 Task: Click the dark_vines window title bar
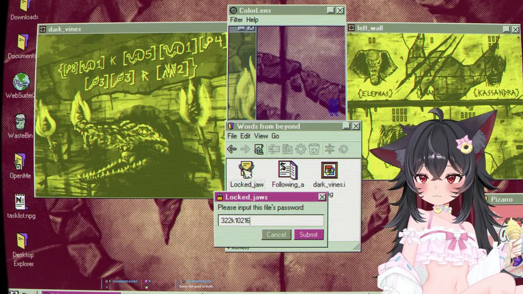[132, 29]
